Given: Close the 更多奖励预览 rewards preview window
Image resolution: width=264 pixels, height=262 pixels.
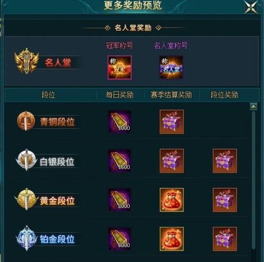Looking at the screenshot, I should (x=251, y=7).
